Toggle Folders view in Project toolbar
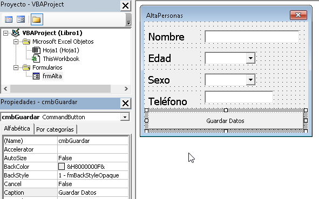This screenshot has height=199, width=319. pyautogui.click(x=37, y=19)
